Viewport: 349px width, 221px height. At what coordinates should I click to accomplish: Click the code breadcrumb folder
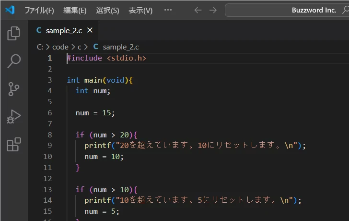(60, 47)
